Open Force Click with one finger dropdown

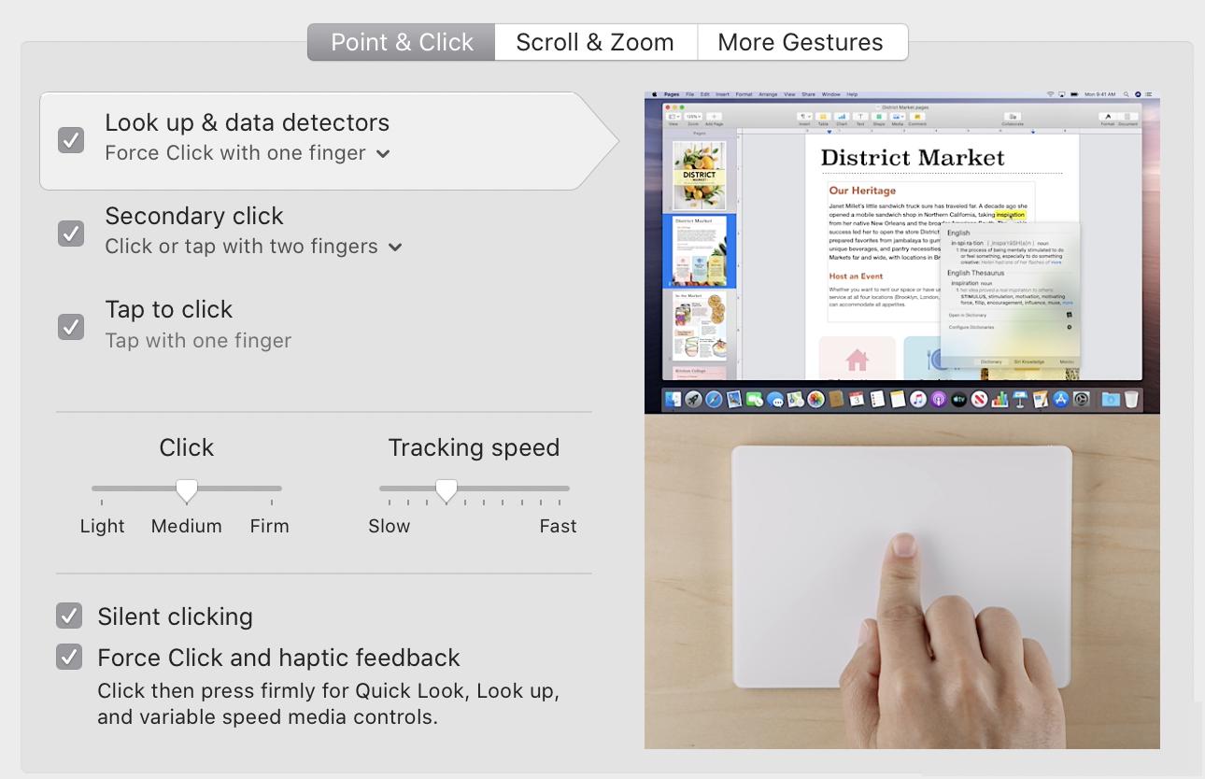248,153
